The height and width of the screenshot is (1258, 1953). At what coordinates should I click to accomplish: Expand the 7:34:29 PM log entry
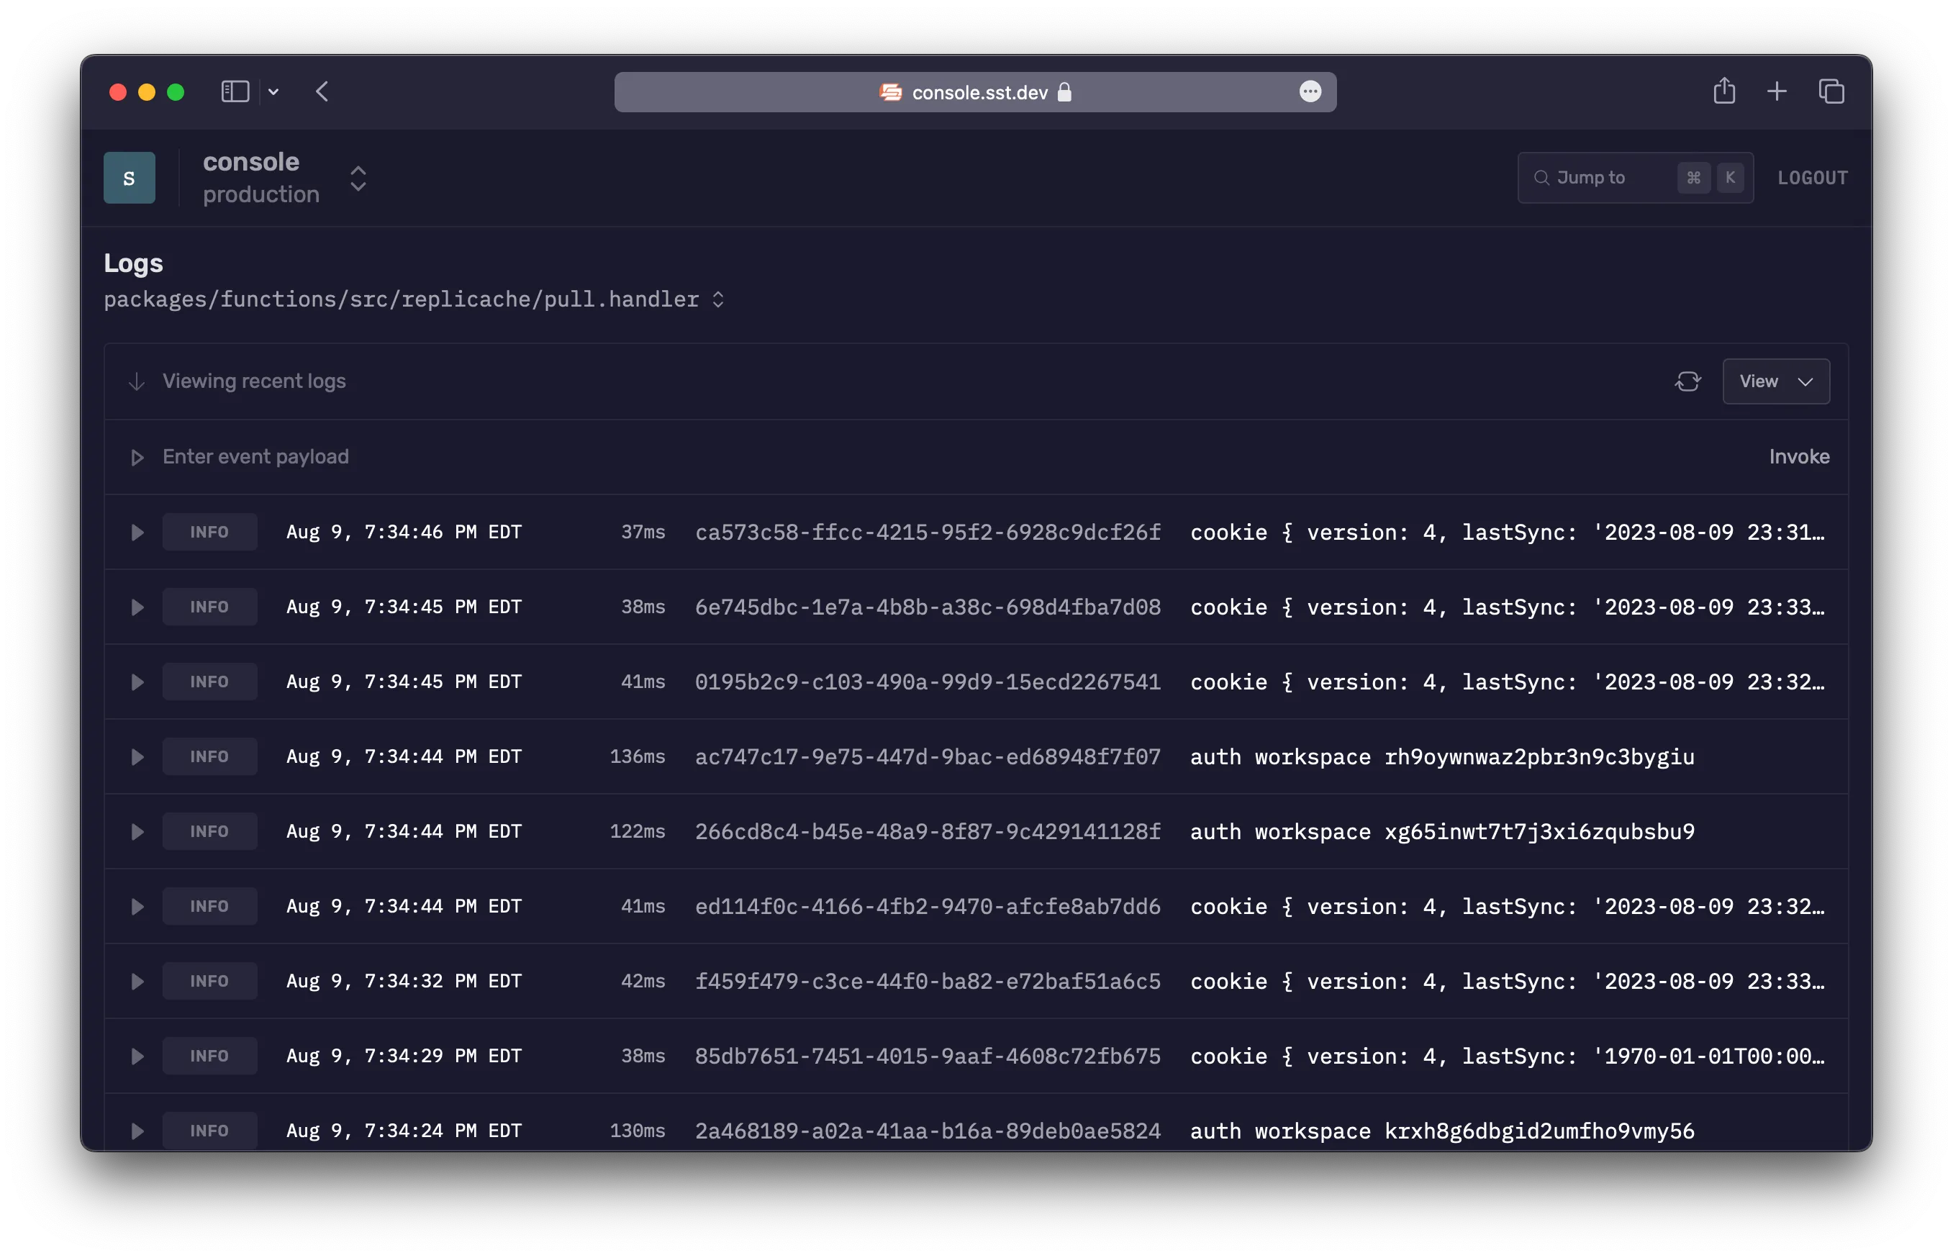137,1056
